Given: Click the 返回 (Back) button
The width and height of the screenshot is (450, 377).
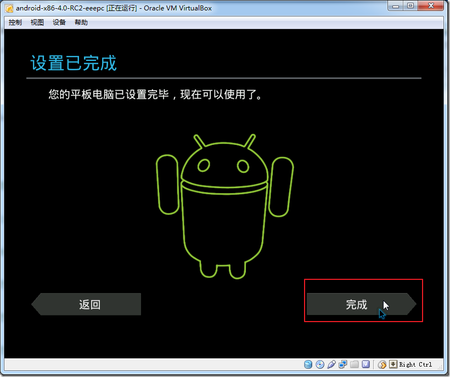Looking at the screenshot, I should click(86, 304).
